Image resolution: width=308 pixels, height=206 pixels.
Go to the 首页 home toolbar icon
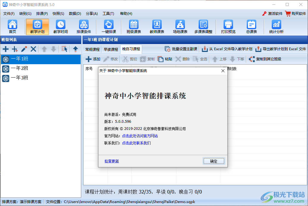[x=12, y=26]
